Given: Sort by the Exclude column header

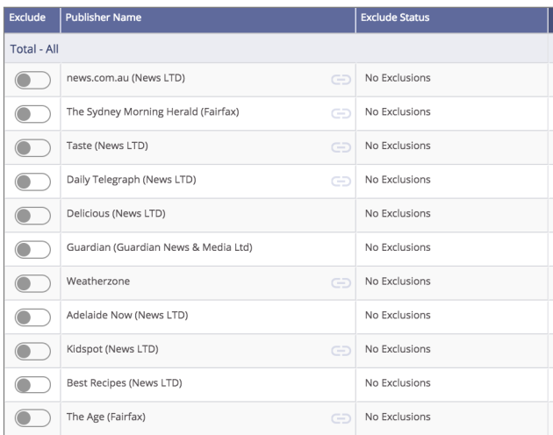Looking at the screenshot, I should point(32,20).
